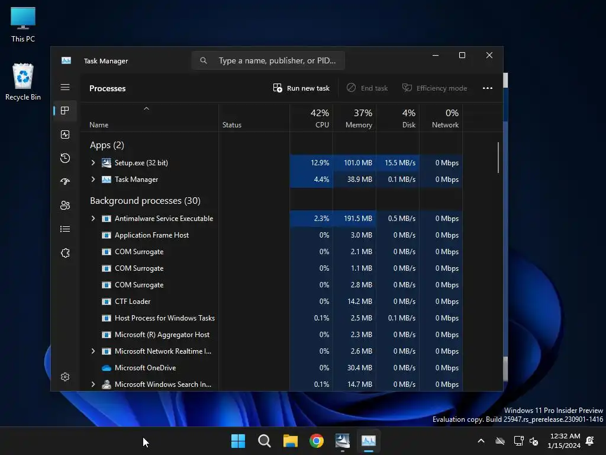Click the Microsoft OneDrive cloud icon
This screenshot has height=455, width=606.
pos(107,368)
